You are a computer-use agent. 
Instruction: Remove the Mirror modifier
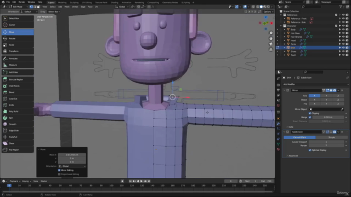tap(342, 90)
